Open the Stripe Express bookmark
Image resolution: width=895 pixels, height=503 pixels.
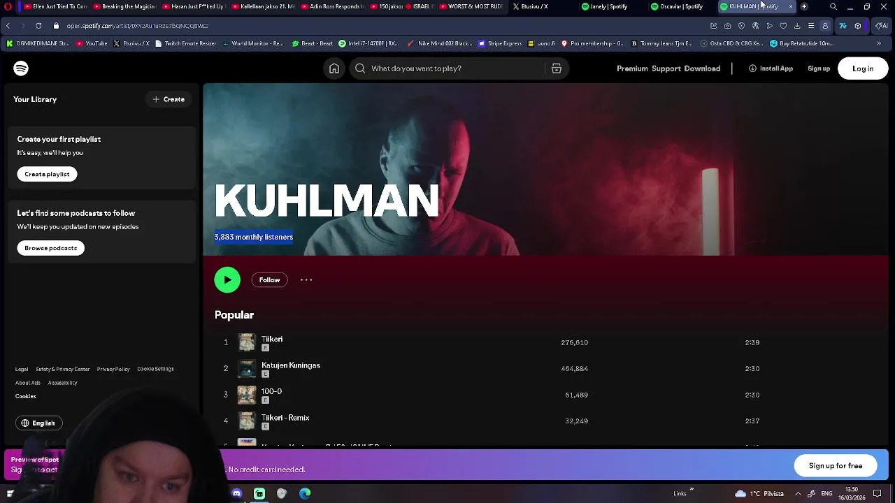500,43
